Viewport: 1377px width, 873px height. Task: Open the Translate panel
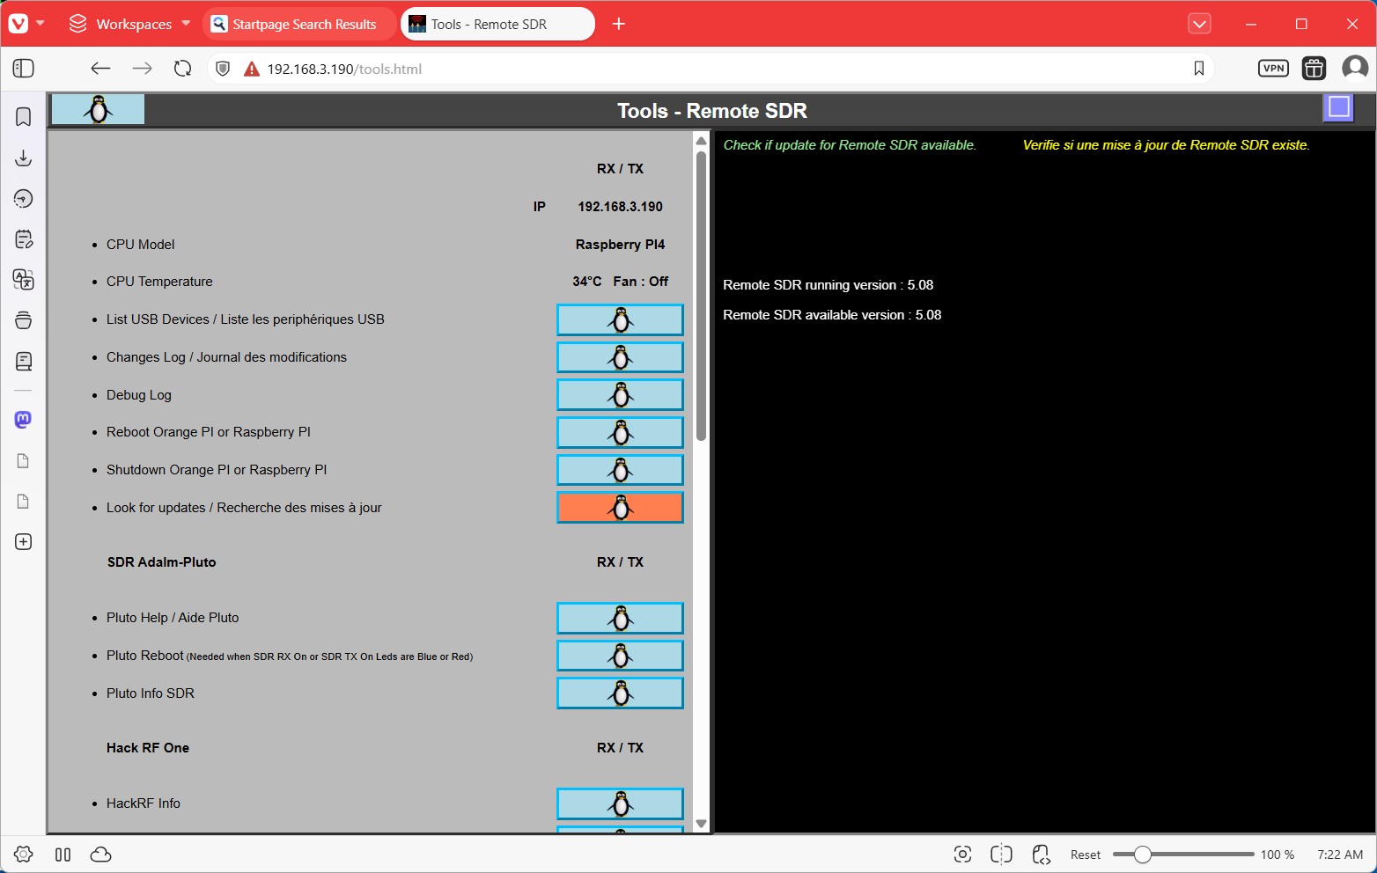[24, 280]
